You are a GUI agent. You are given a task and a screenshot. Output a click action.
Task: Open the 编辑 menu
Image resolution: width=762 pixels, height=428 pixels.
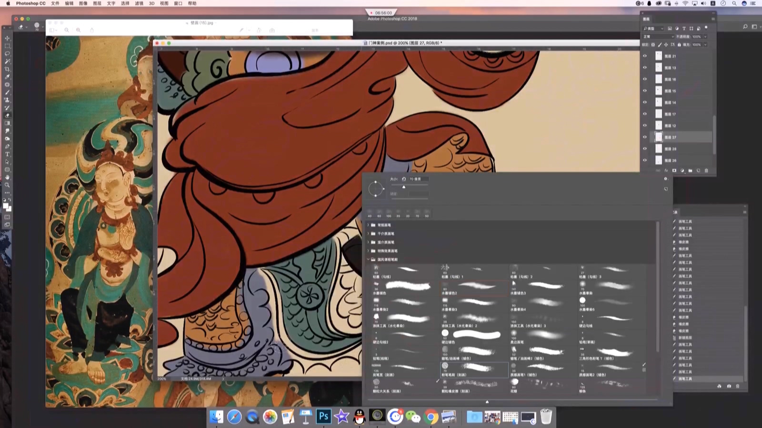[69, 3]
